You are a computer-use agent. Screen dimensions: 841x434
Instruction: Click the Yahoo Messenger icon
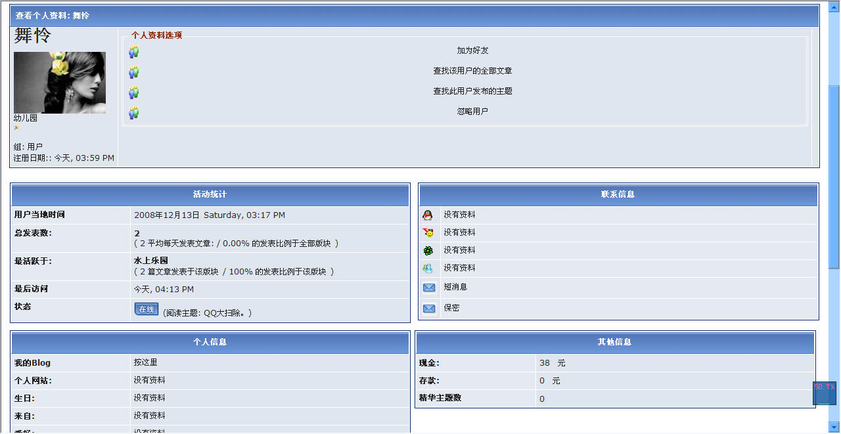(428, 232)
